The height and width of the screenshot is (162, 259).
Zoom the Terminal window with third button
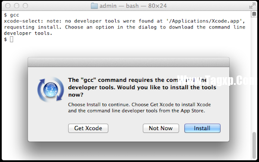tap(25, 6)
